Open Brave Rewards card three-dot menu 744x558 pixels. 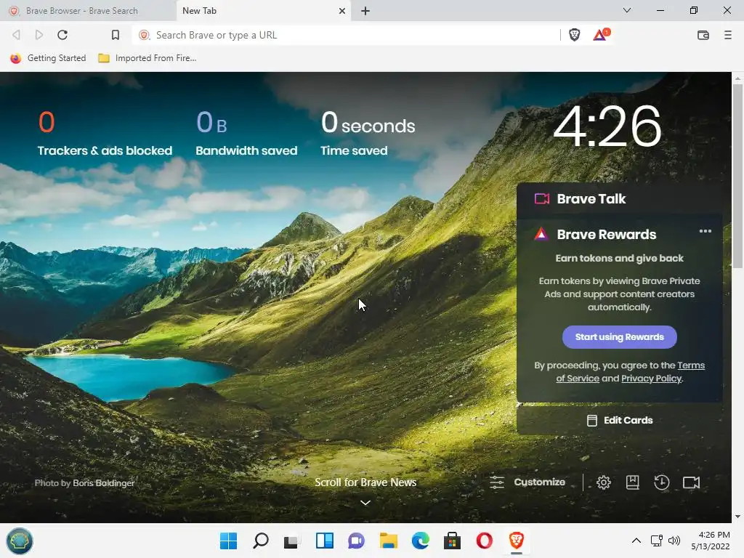tap(705, 231)
